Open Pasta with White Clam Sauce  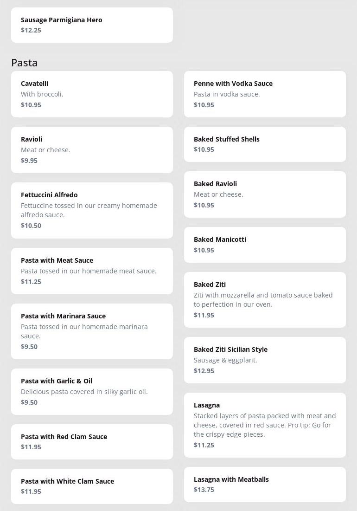click(92, 486)
